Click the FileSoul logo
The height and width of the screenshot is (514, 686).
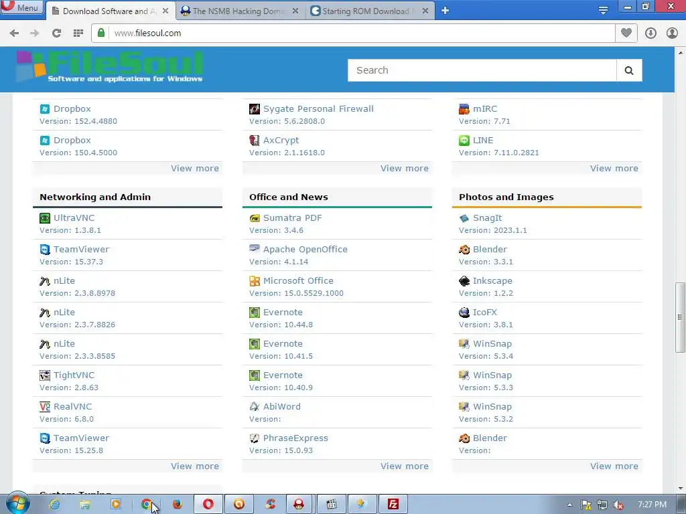[x=110, y=66]
